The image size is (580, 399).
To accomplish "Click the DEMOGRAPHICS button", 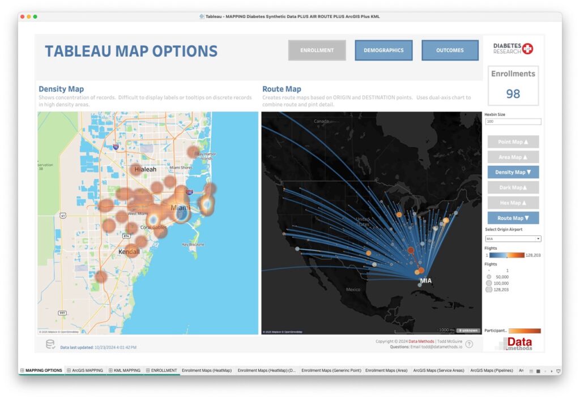I will click(383, 50).
